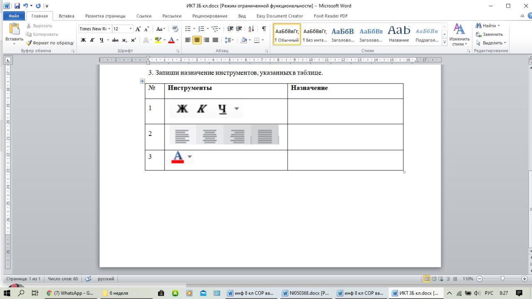
Task: Select Print Layout view in status bar
Action: [x=426, y=279]
